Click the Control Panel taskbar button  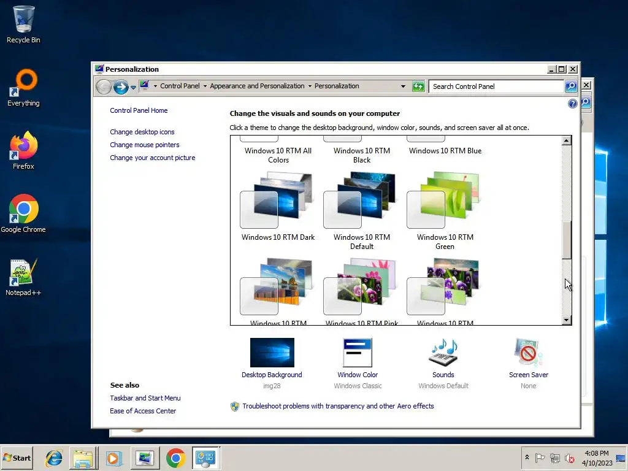[x=206, y=458]
